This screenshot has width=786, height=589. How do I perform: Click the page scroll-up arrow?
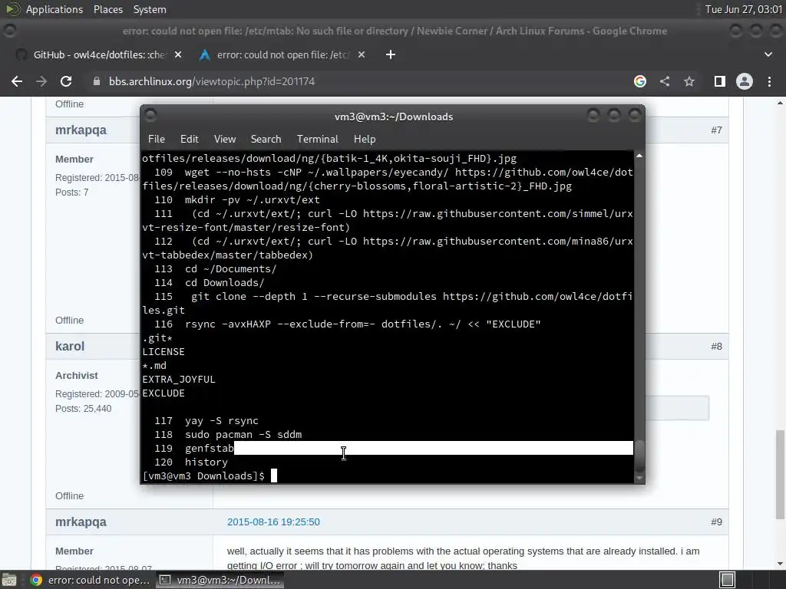(780, 104)
